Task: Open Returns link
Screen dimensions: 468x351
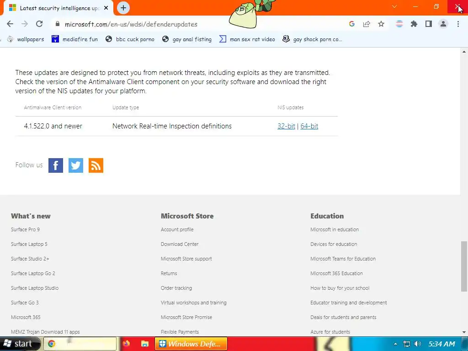Action: (169, 273)
